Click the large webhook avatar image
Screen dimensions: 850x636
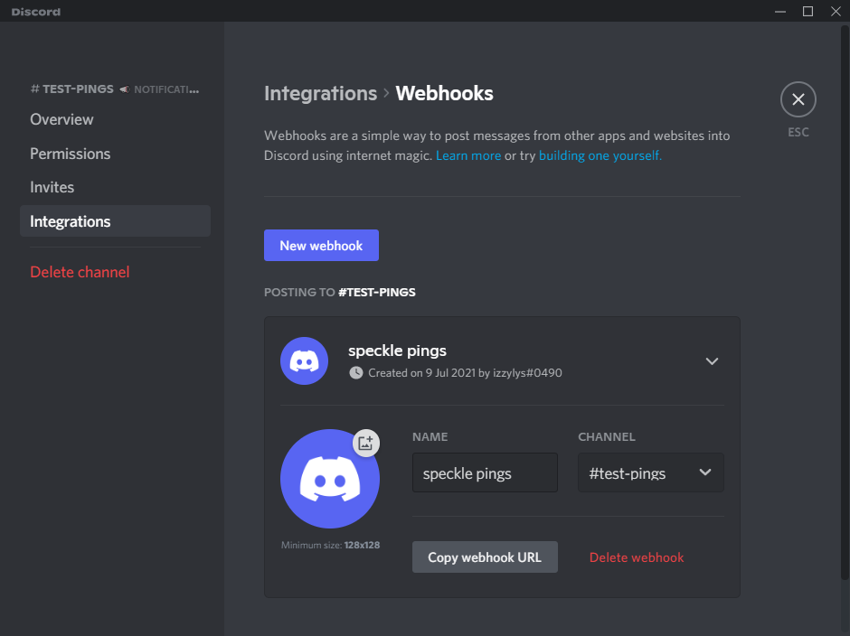[329, 479]
